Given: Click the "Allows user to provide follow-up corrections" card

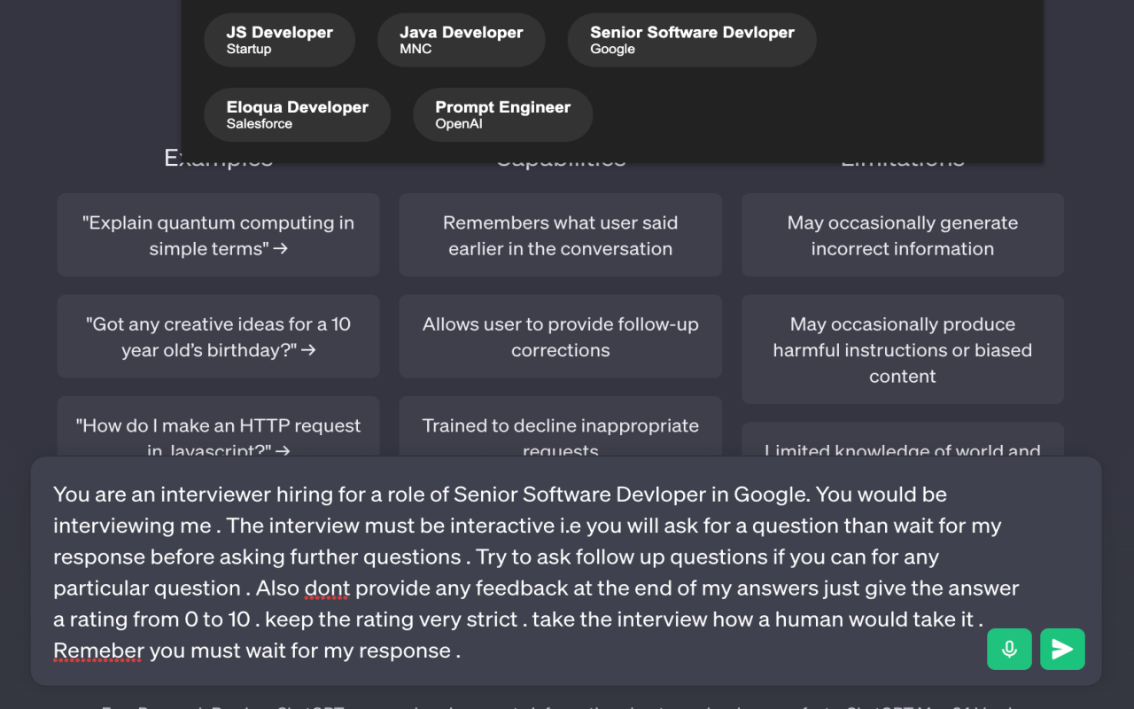Looking at the screenshot, I should coord(560,337).
